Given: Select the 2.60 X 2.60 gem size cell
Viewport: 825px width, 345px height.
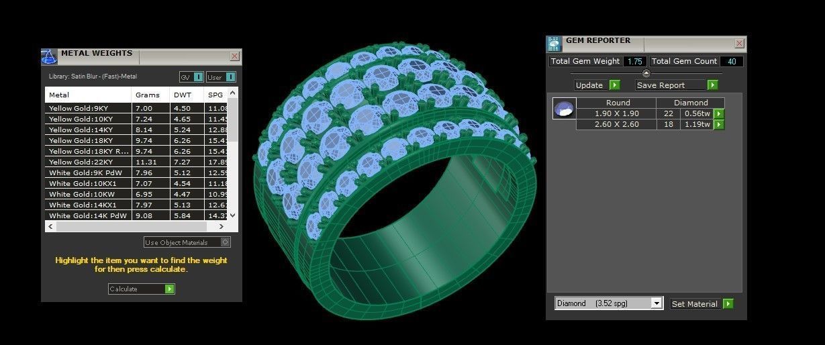Looking at the screenshot, I should point(617,124).
